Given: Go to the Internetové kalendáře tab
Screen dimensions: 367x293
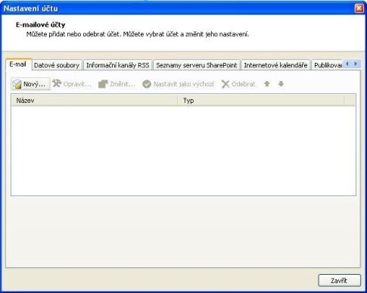Looking at the screenshot, I should point(275,65).
